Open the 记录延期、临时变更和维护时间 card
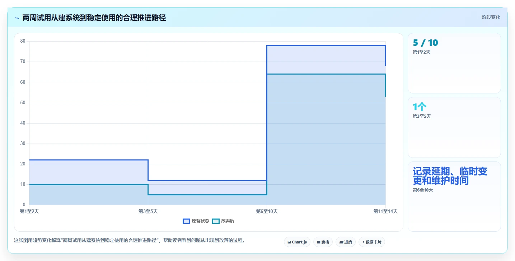 [x=454, y=197]
